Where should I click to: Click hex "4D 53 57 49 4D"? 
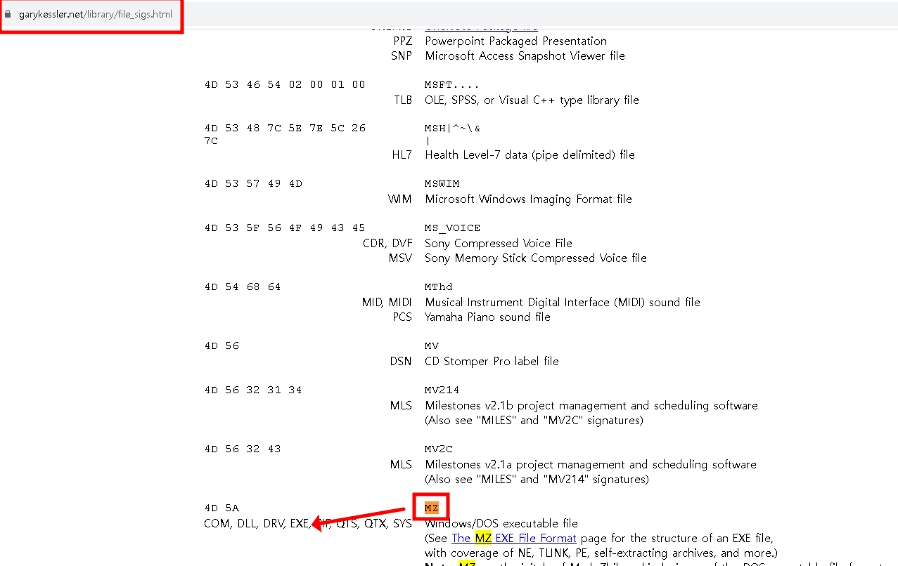pos(253,184)
